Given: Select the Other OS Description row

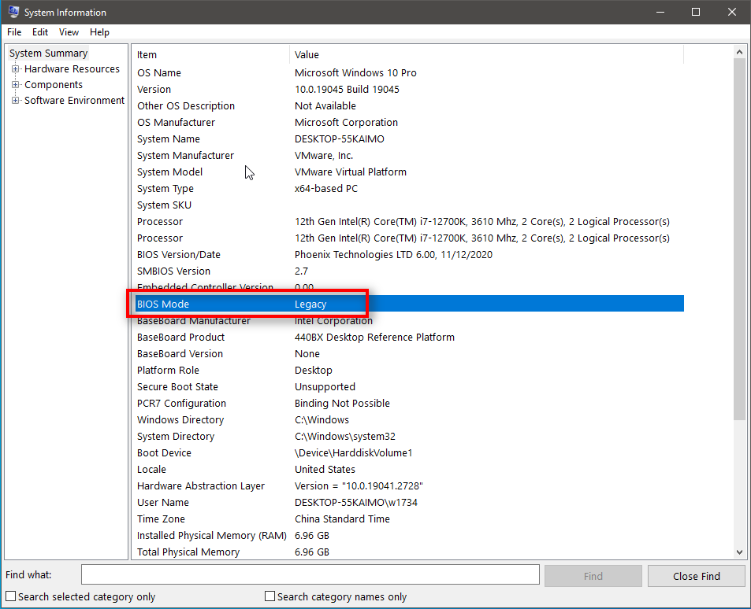Looking at the screenshot, I should tap(408, 105).
